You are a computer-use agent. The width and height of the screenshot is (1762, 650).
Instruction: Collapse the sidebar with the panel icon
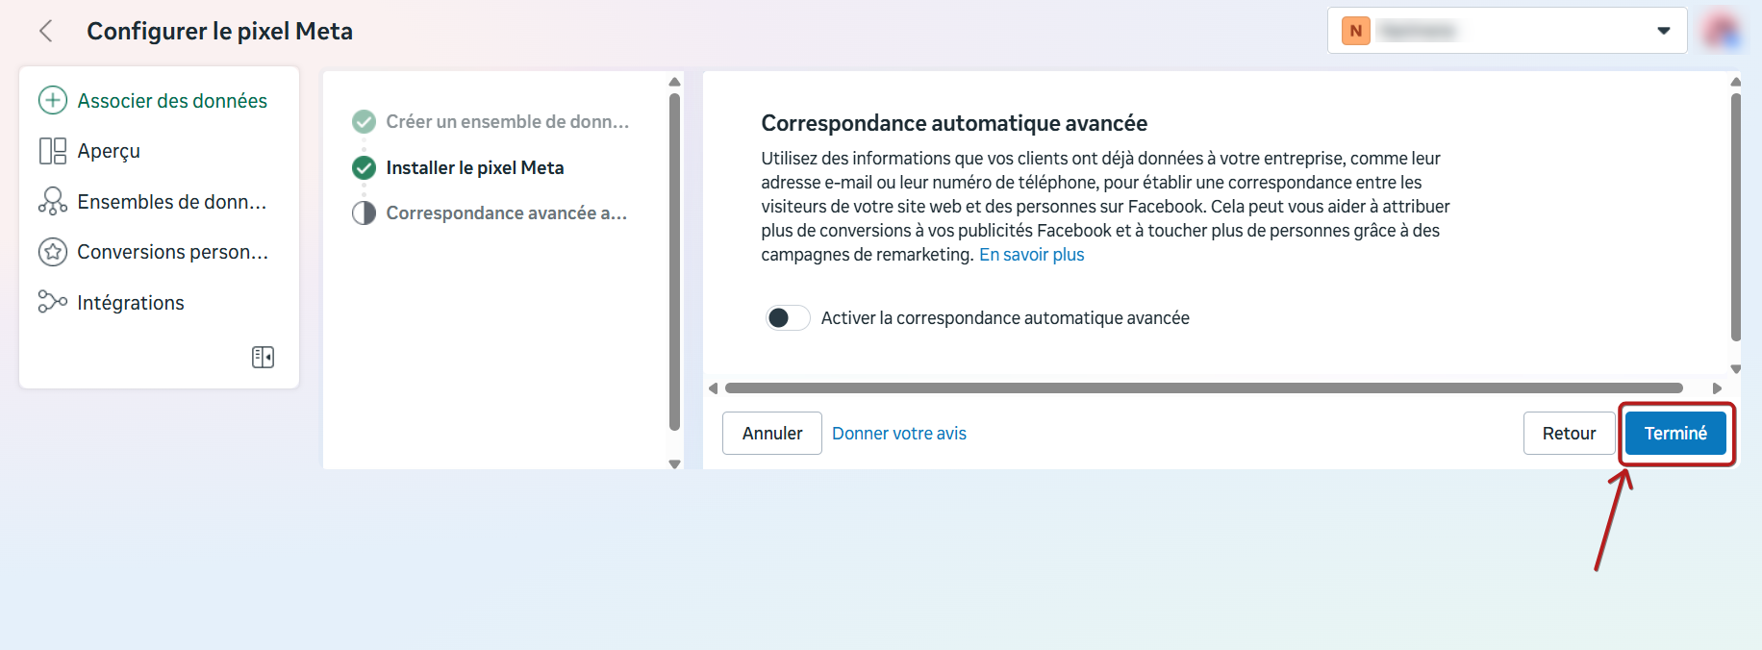tap(263, 357)
